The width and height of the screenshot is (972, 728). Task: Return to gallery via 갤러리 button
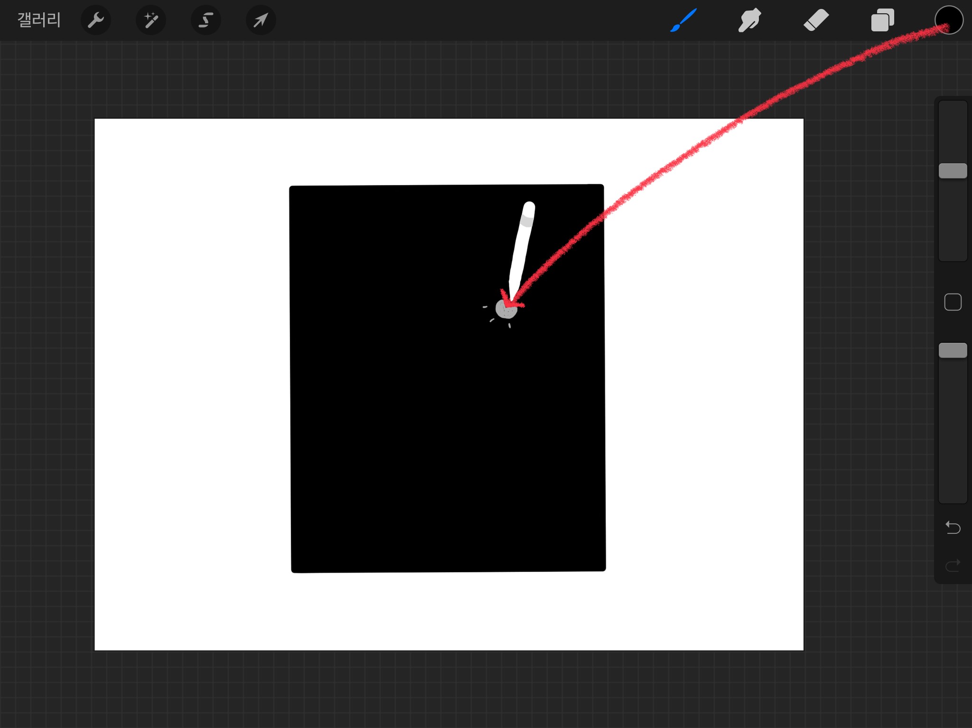[x=39, y=20]
